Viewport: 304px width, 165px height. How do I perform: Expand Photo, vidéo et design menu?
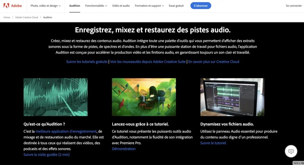pos(45,6)
